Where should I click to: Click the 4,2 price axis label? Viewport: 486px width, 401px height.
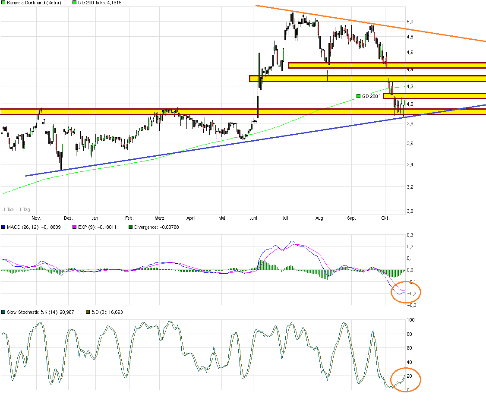pos(410,86)
